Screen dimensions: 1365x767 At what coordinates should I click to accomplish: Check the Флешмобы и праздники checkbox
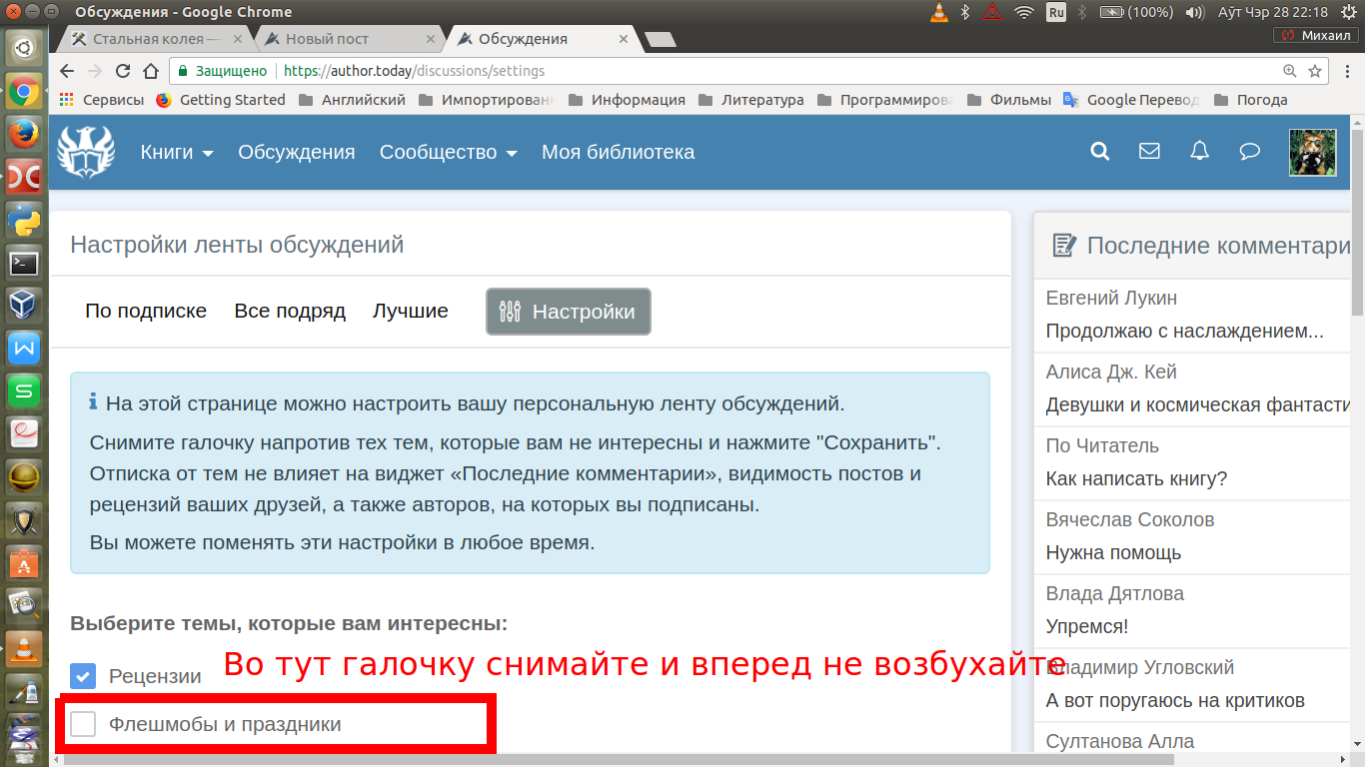click(83, 724)
